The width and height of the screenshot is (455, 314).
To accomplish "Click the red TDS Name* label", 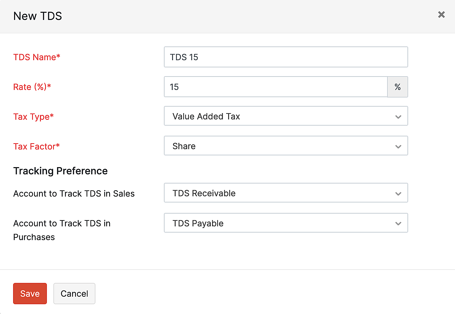I will click(37, 57).
